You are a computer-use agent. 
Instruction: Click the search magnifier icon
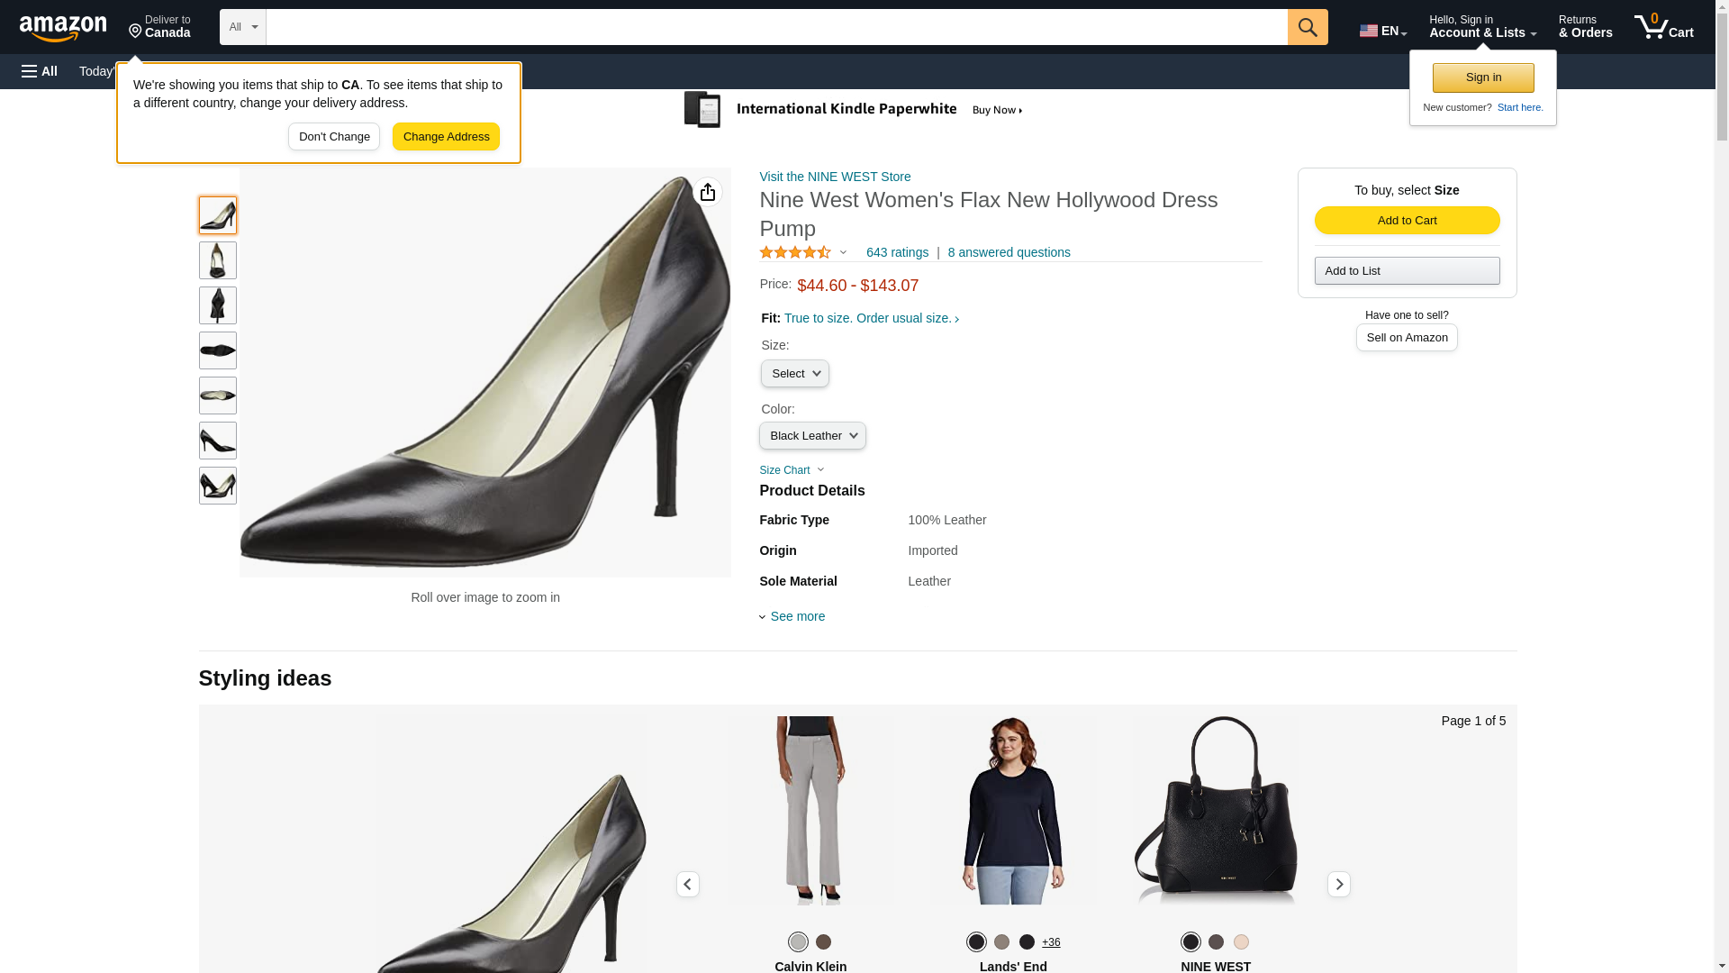tap(1307, 27)
